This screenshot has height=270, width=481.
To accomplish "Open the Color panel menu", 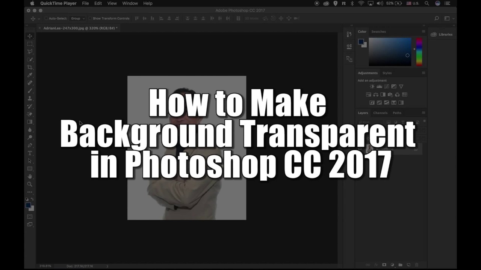I will pyautogui.click(x=424, y=31).
